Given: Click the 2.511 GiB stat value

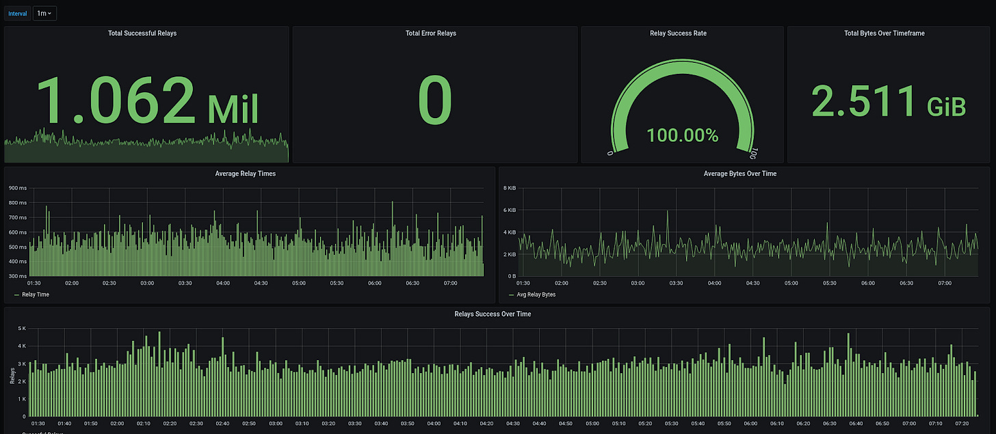Looking at the screenshot, I should click(x=888, y=102).
